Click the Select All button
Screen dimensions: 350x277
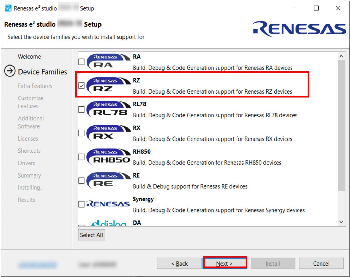point(92,235)
